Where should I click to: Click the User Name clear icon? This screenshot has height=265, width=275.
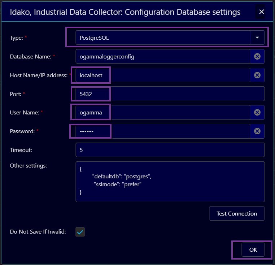(x=257, y=112)
